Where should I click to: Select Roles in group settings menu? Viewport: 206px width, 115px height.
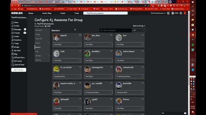(x=42, y=52)
